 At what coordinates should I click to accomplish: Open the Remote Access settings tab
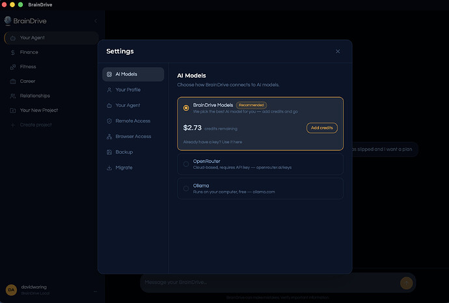coord(133,121)
